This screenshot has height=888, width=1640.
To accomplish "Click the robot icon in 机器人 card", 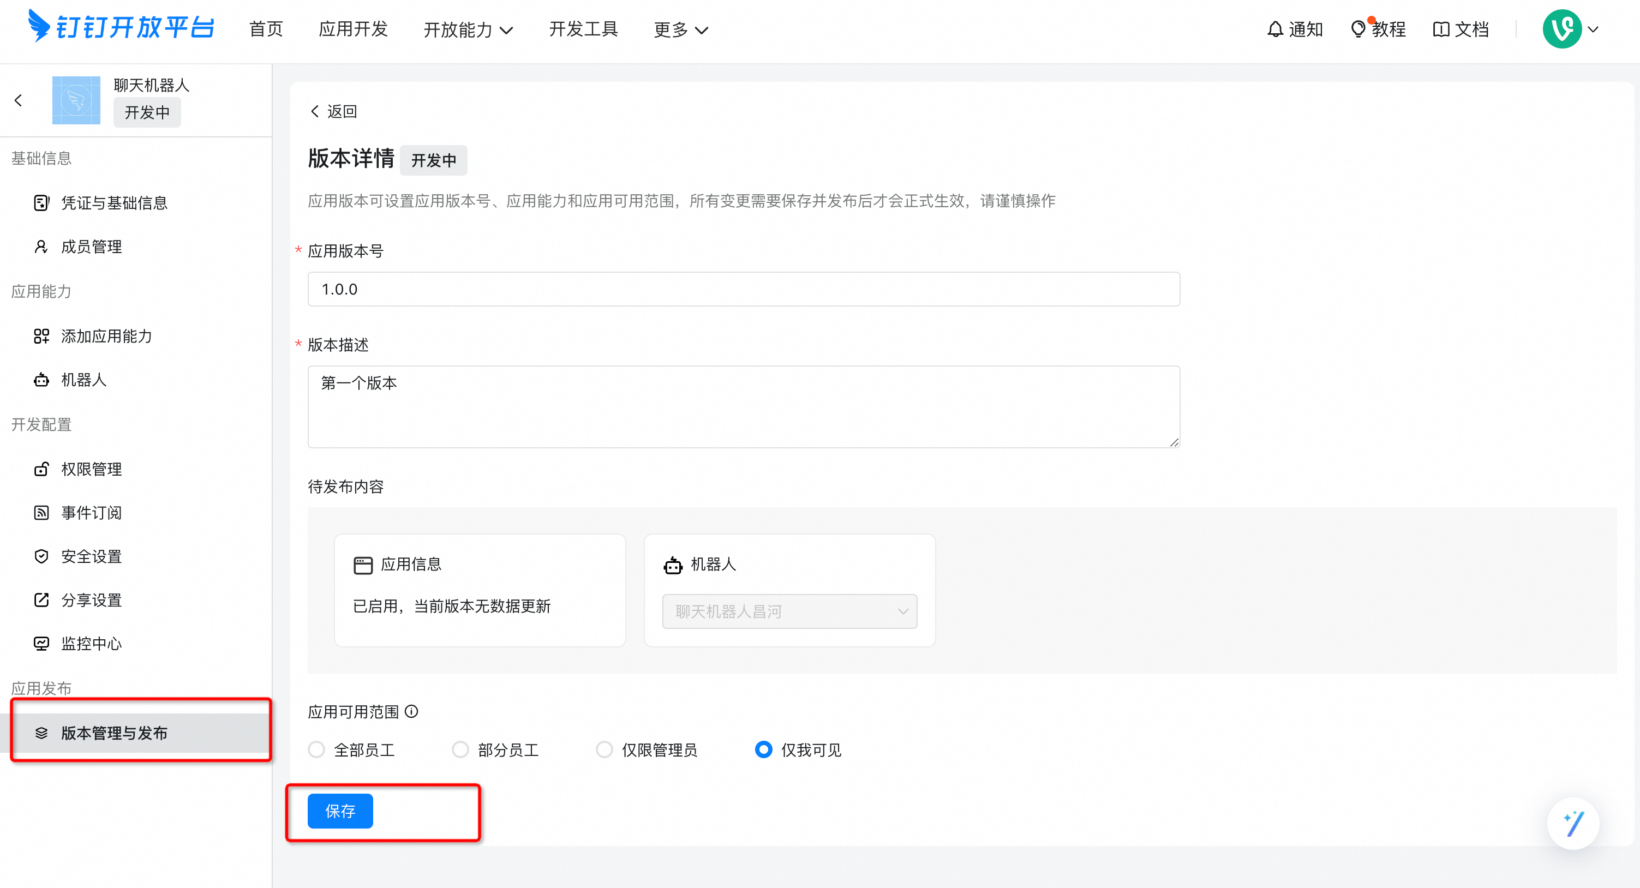I will (673, 565).
